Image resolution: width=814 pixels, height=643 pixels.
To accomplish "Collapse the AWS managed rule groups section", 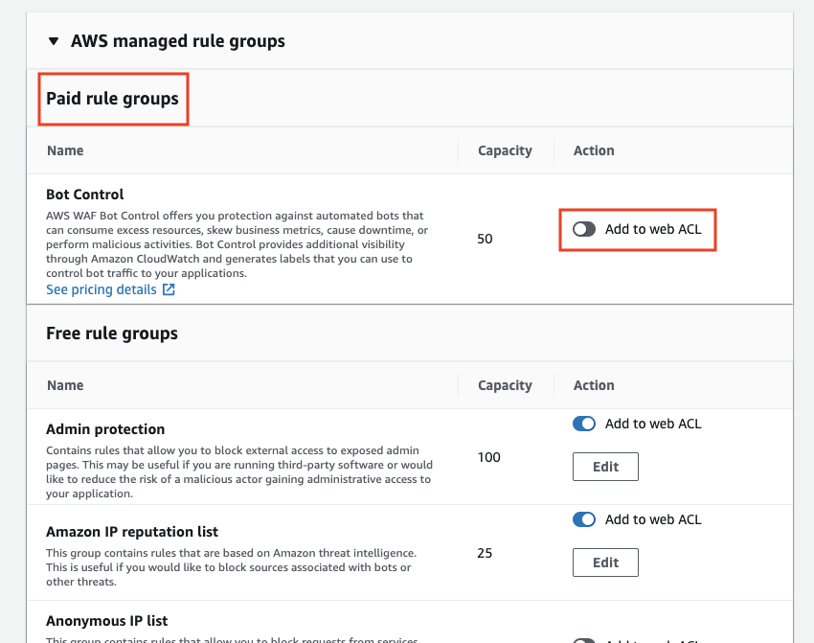I will 54,41.
